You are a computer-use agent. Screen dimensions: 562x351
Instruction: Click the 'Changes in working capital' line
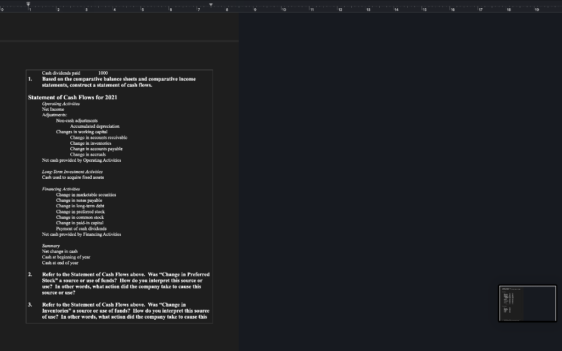coord(81,132)
